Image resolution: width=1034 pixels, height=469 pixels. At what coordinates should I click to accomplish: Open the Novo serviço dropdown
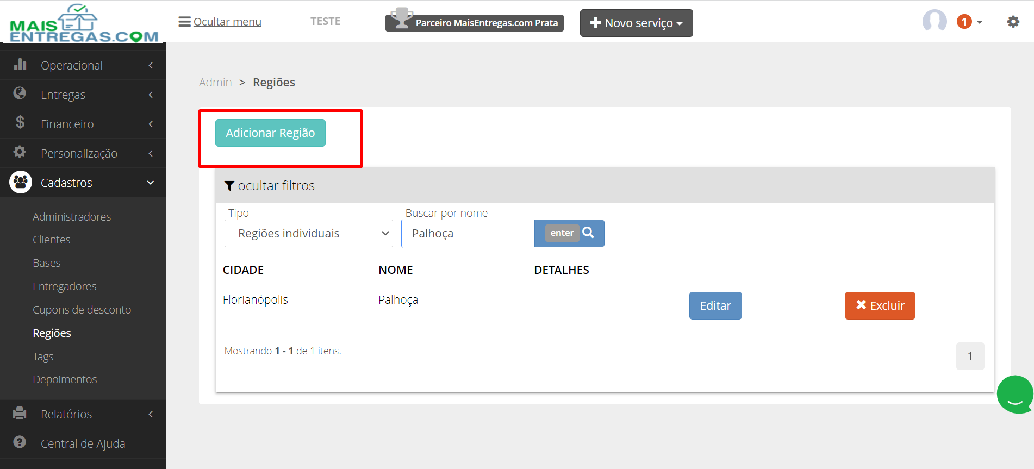(637, 23)
